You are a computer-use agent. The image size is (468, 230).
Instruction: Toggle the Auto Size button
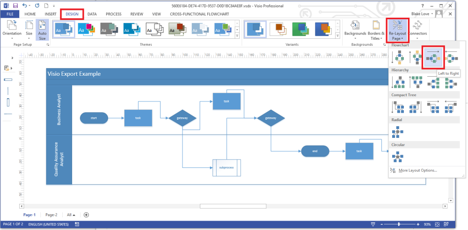pyautogui.click(x=43, y=30)
